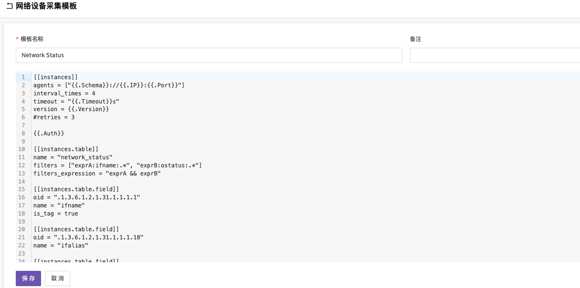Click gutter line number 23
Screen dimensions: 580x288
point(21,254)
